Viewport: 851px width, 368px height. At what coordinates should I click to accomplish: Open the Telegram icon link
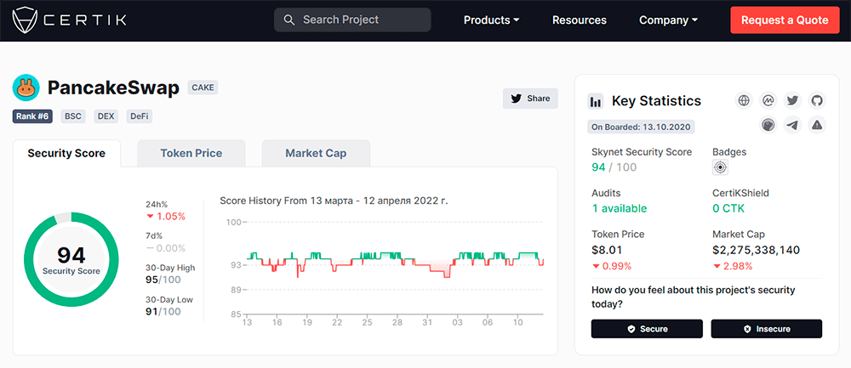[x=792, y=125]
